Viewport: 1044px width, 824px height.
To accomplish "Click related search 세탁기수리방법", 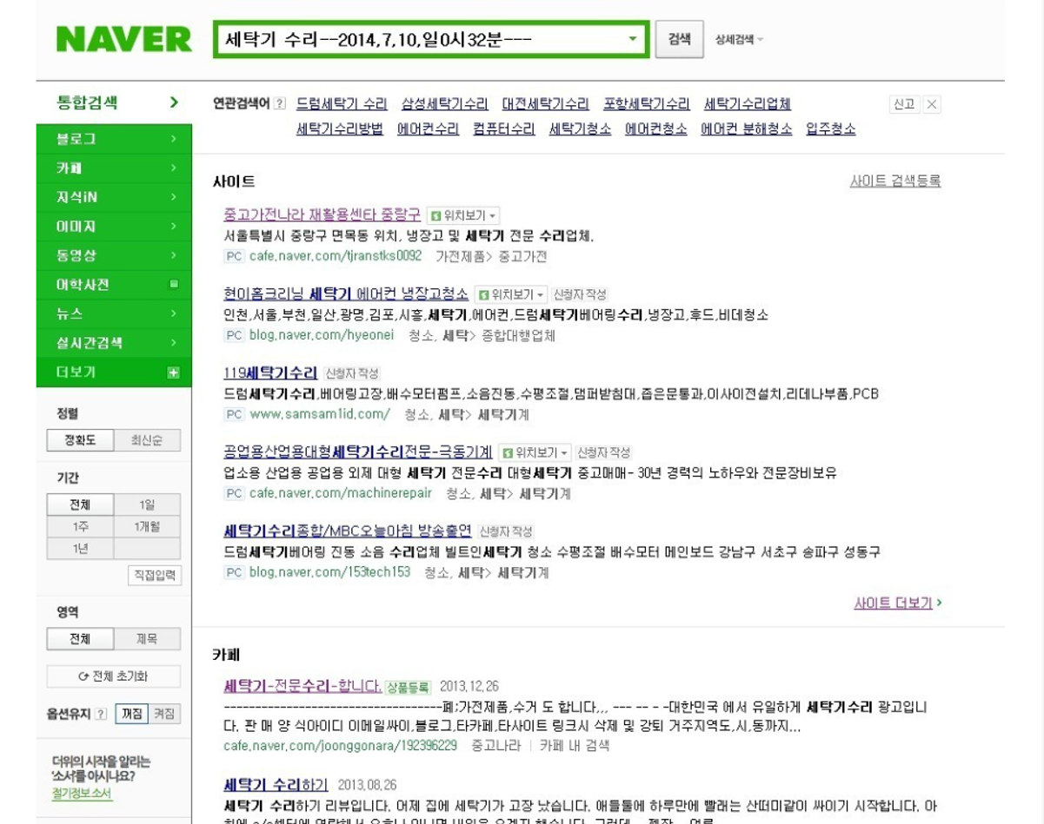I will [340, 129].
